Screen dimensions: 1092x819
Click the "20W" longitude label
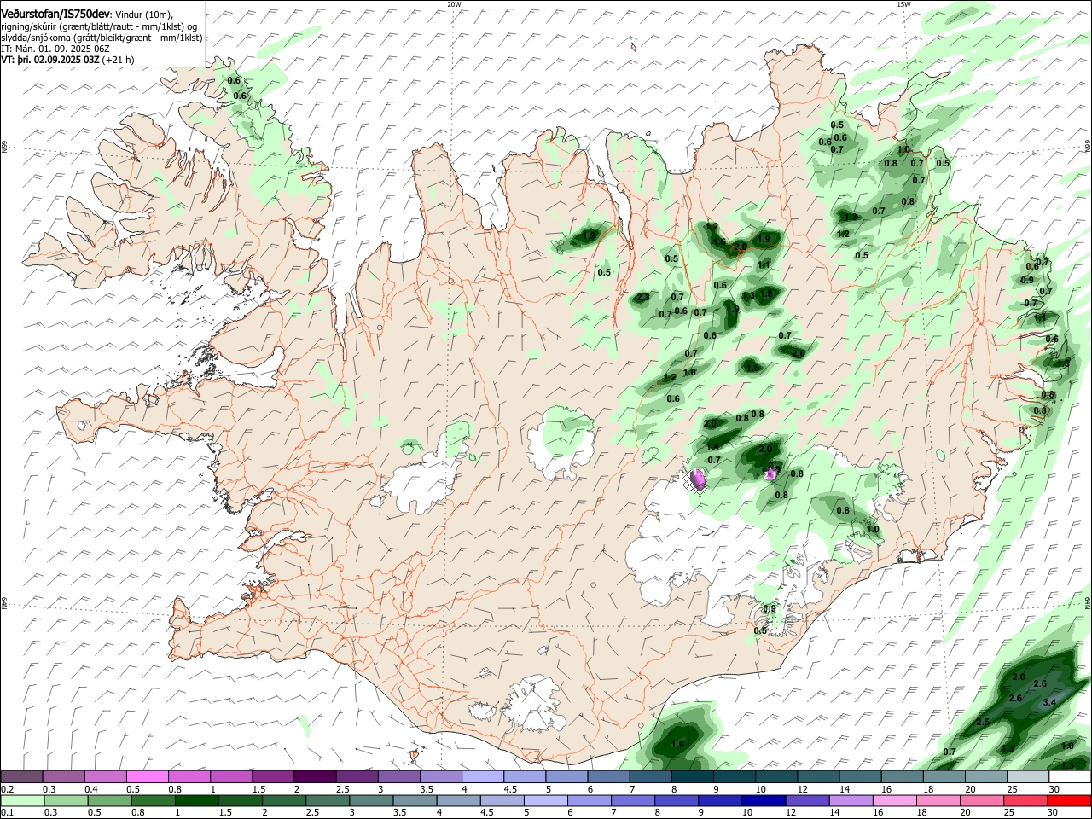coord(454,4)
